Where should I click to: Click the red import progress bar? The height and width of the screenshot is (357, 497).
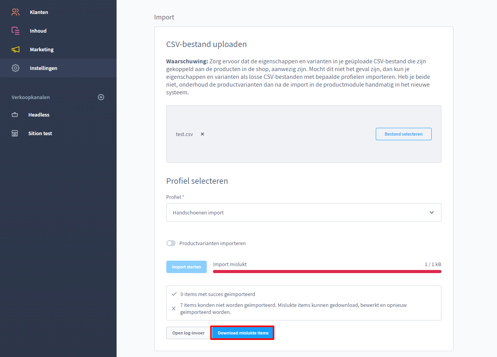point(327,272)
